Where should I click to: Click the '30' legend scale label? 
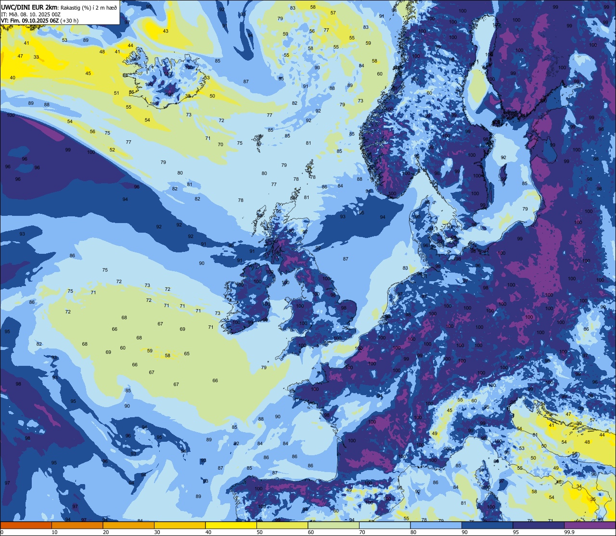(x=157, y=532)
